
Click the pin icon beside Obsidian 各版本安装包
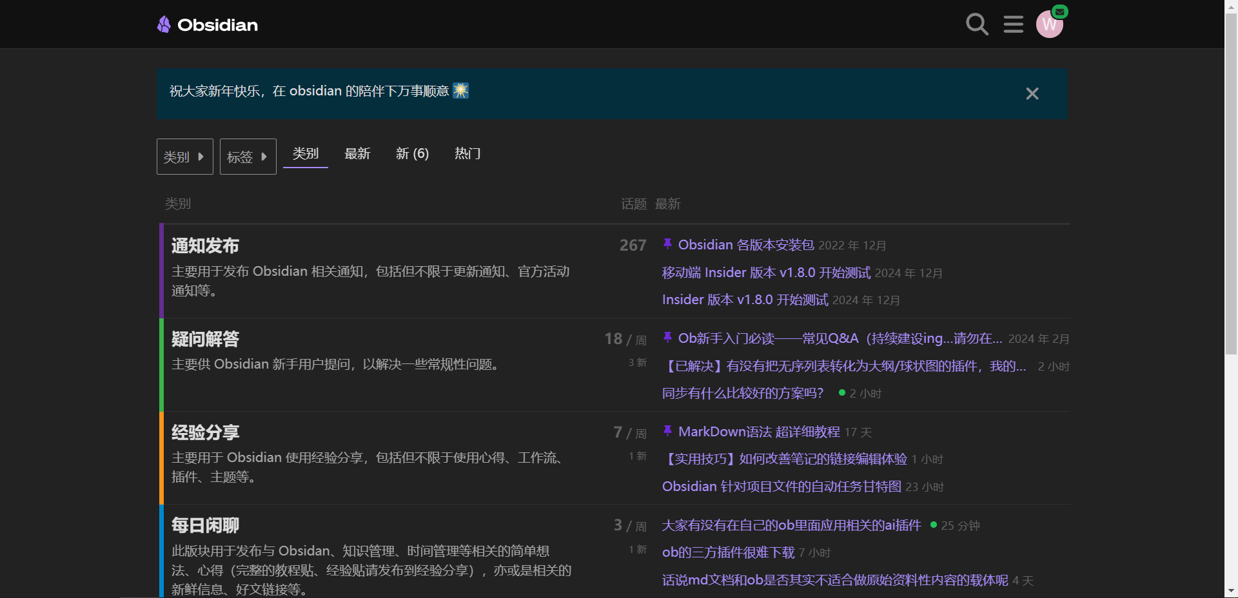coord(667,244)
